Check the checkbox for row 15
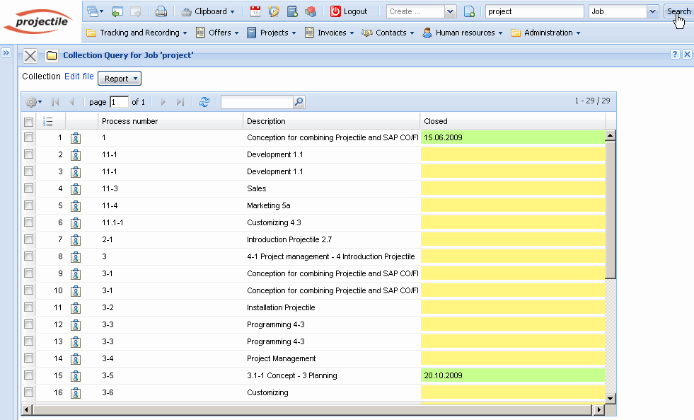The width and height of the screenshot is (694, 420). point(29,375)
